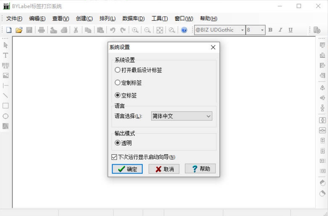Undo the last action
This screenshot has height=216, width=328.
[112, 30]
